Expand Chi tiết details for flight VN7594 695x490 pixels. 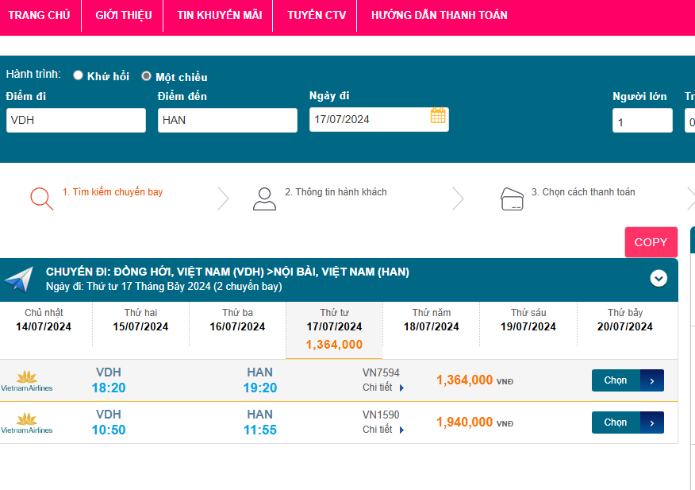(x=383, y=388)
